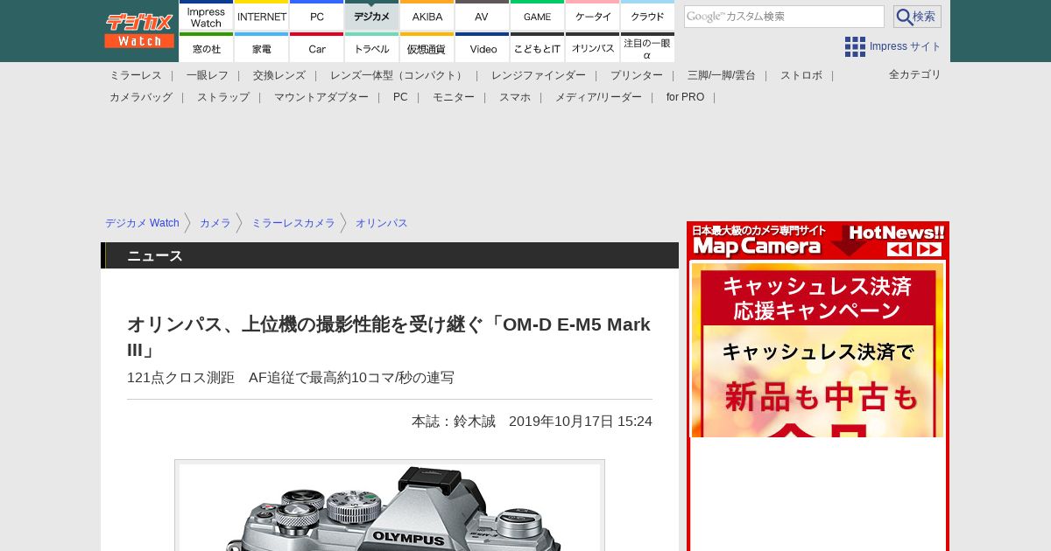1051x551 pixels.
Task: Click the OM-D E-M5 Mark III article headline
Action: [x=390, y=337]
